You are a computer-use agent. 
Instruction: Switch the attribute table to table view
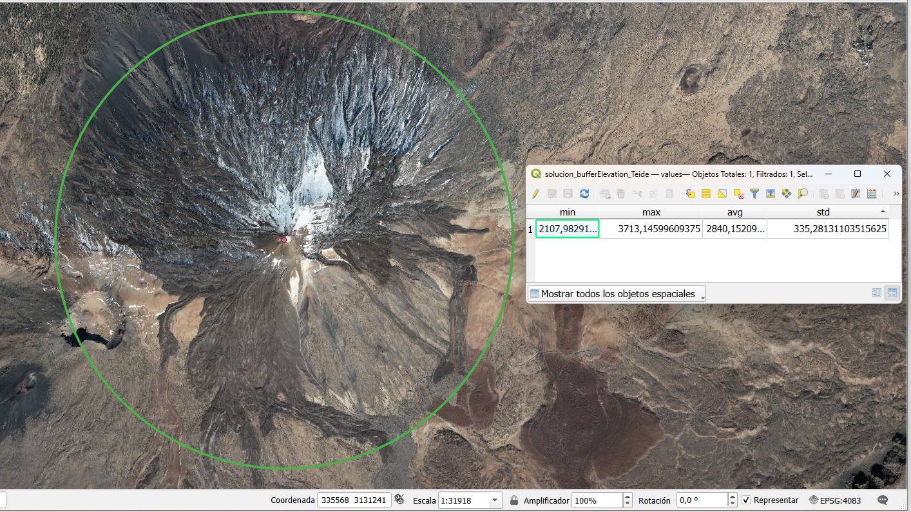coord(892,293)
